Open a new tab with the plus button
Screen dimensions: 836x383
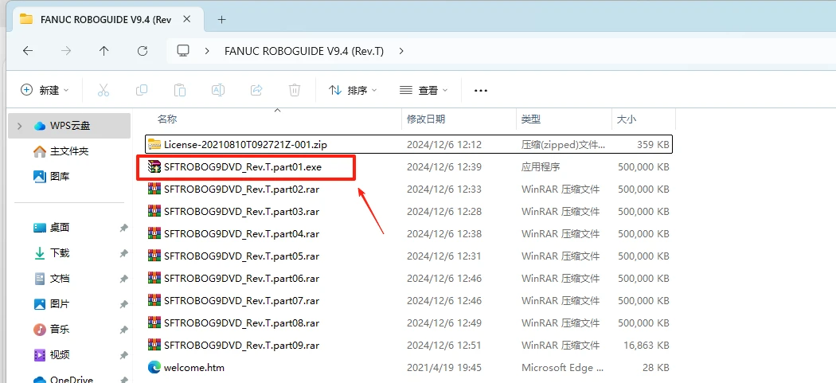[222, 20]
